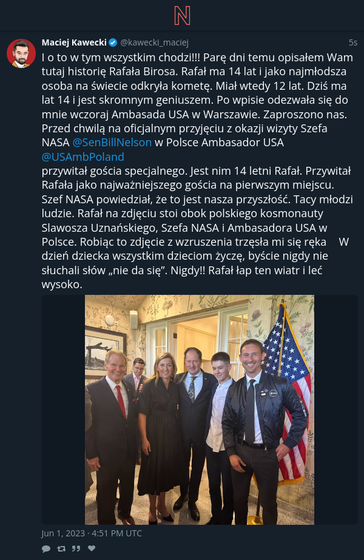
Task: Open the 5s timestamp link
Action: point(353,43)
